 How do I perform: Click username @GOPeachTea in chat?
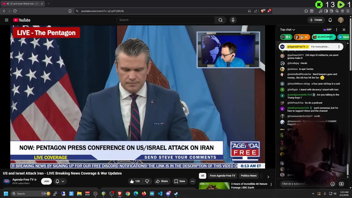295,103
